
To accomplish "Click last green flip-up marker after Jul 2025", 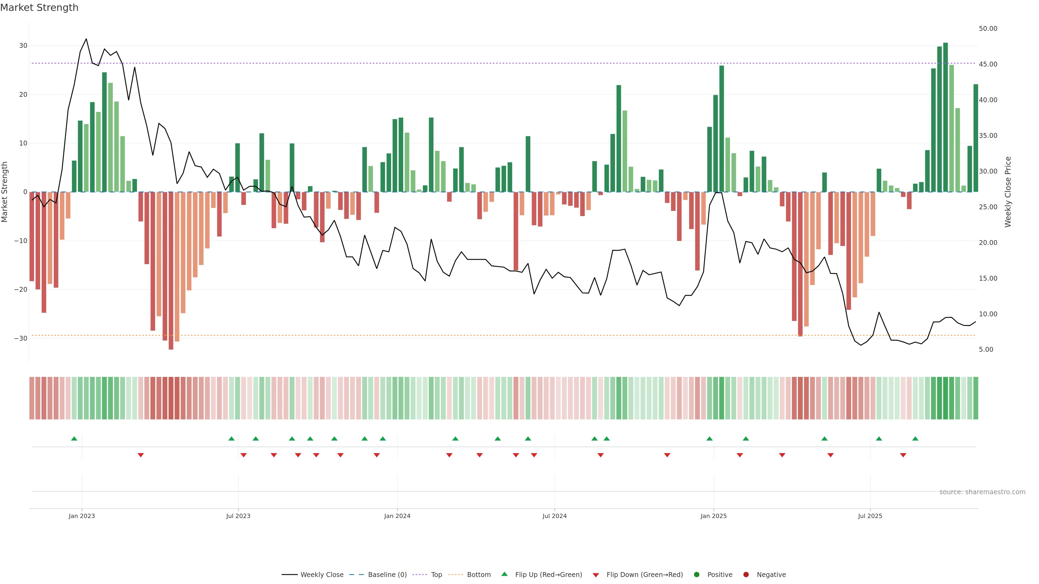I will (x=915, y=439).
